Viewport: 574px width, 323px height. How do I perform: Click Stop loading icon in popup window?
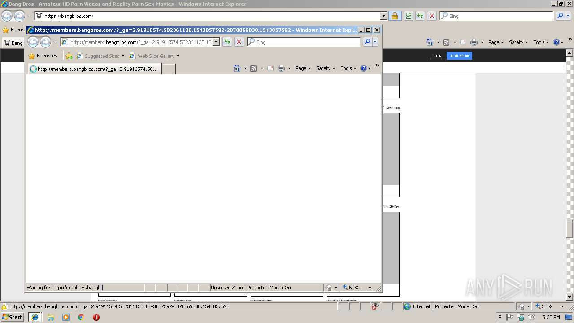click(239, 42)
